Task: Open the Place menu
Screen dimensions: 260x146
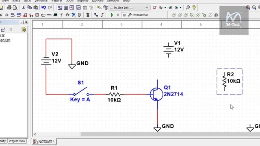Action: (16, 1)
